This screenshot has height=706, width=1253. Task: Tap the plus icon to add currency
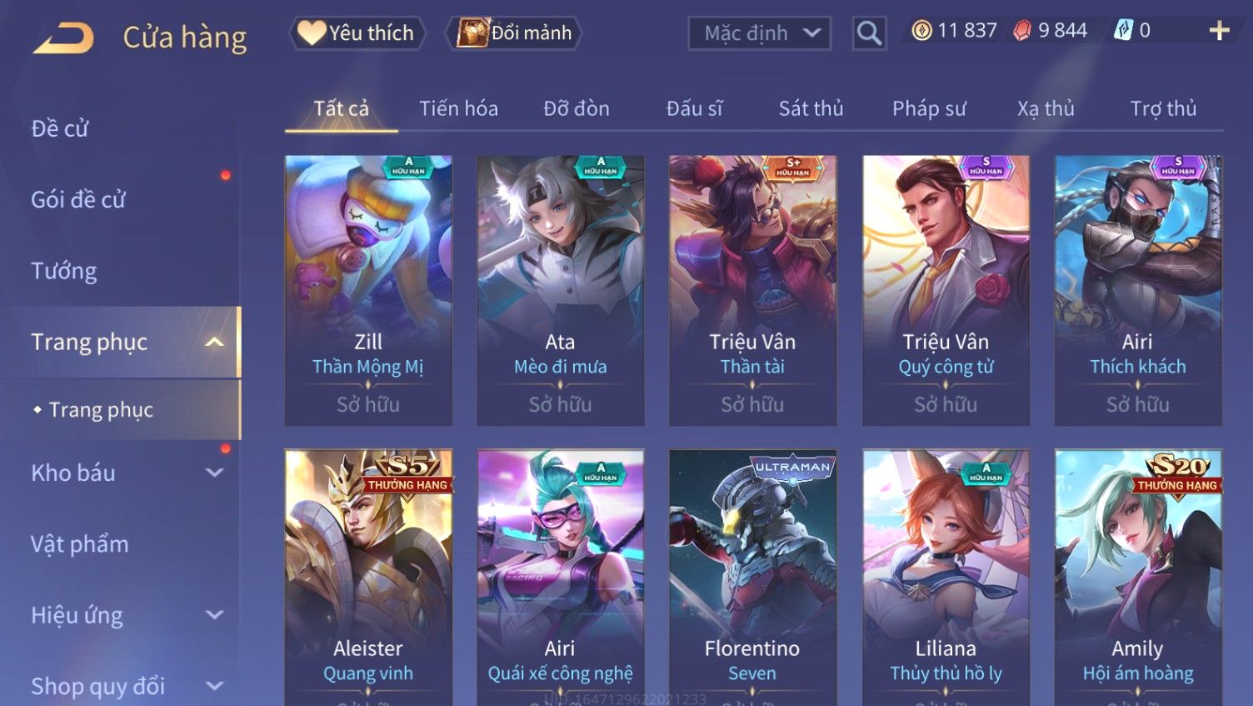[1219, 31]
